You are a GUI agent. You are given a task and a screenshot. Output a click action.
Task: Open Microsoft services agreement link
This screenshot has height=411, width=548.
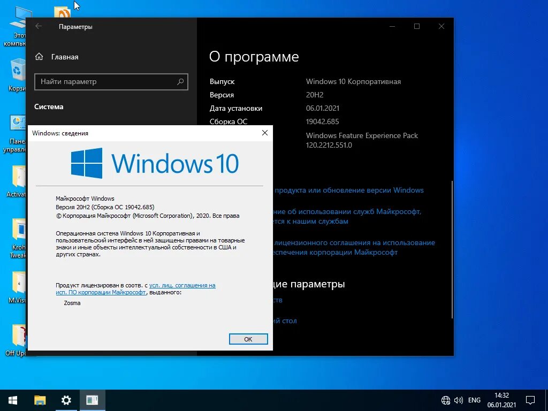point(347,216)
